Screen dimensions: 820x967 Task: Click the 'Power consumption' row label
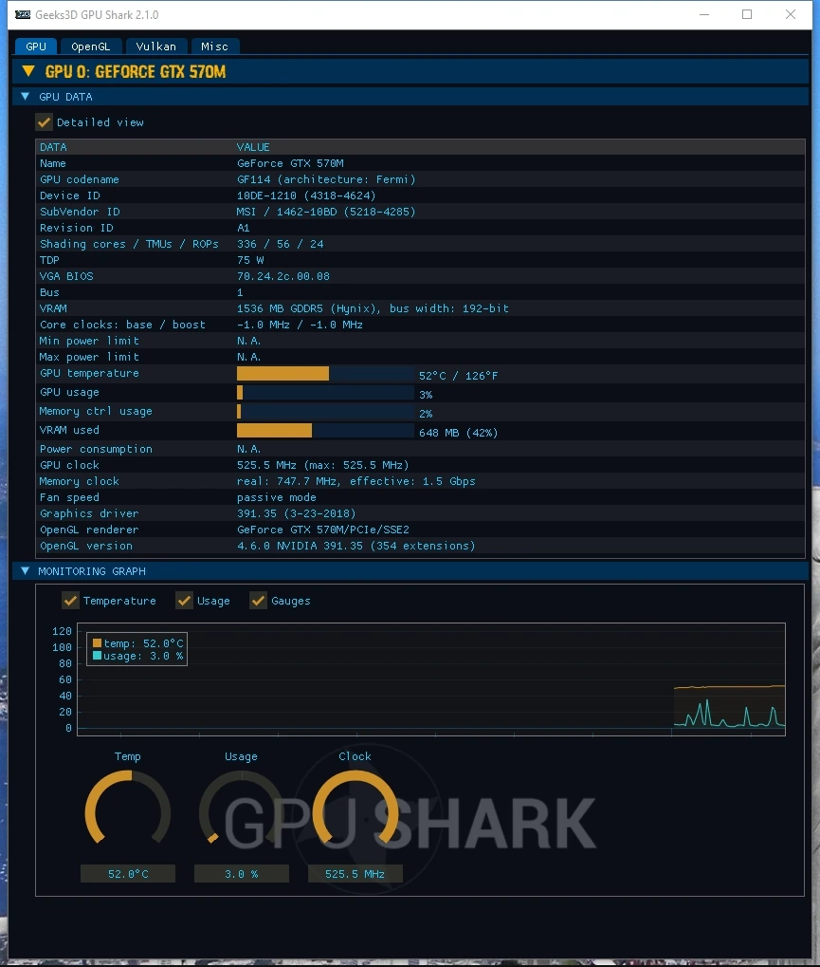click(96, 449)
